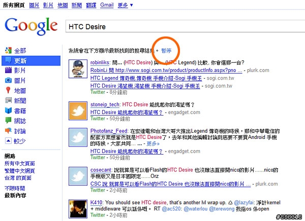Select 網誌 in the left sidebar
Screen dimensions: 305x221
[x=20, y=121]
